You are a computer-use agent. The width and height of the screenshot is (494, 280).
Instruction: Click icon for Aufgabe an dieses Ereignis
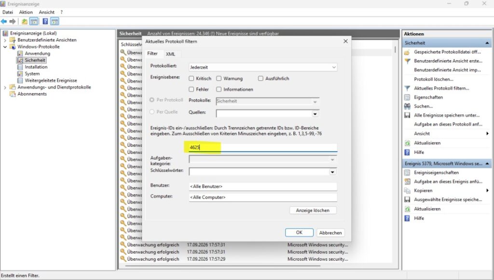click(x=407, y=181)
